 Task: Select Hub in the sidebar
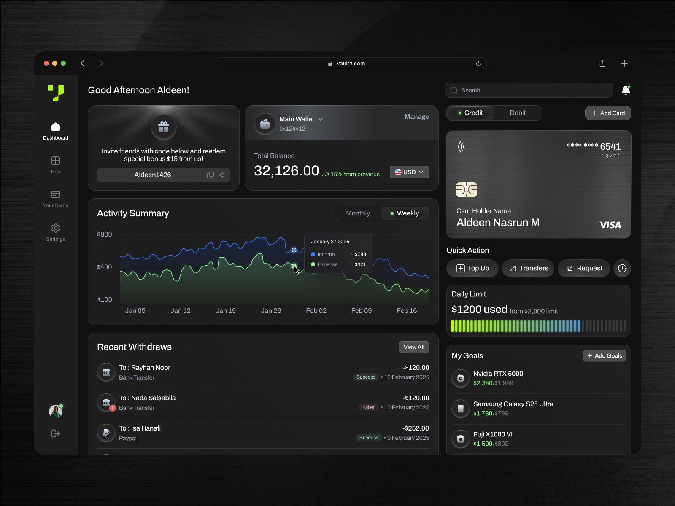[x=55, y=164]
